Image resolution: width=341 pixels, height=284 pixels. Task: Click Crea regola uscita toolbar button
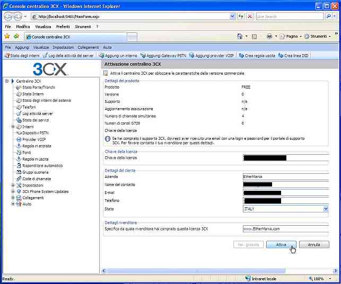[x=257, y=56]
